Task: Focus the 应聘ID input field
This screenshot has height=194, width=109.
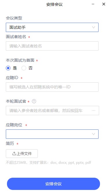Action: click(52, 87)
